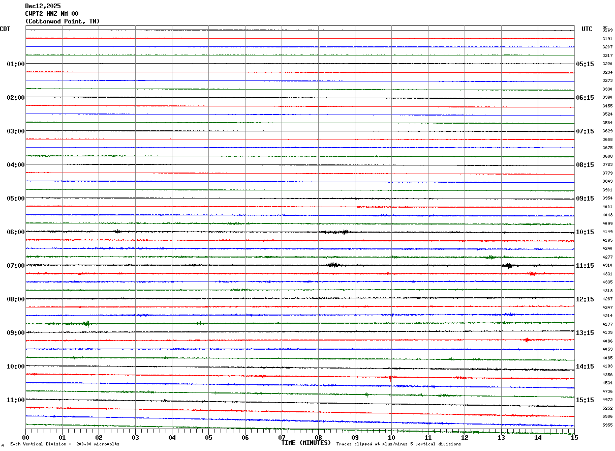Click the 06:15 UTC time label

click(585, 98)
